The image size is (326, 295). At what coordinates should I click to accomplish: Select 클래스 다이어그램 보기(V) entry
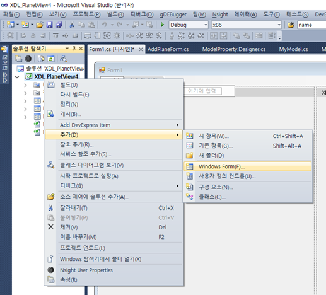click(x=114, y=165)
